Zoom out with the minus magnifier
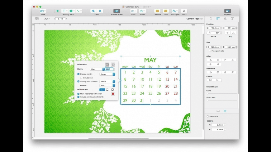This screenshot has height=152, width=271. coord(93,11)
